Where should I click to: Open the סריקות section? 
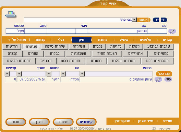pos(116,47)
